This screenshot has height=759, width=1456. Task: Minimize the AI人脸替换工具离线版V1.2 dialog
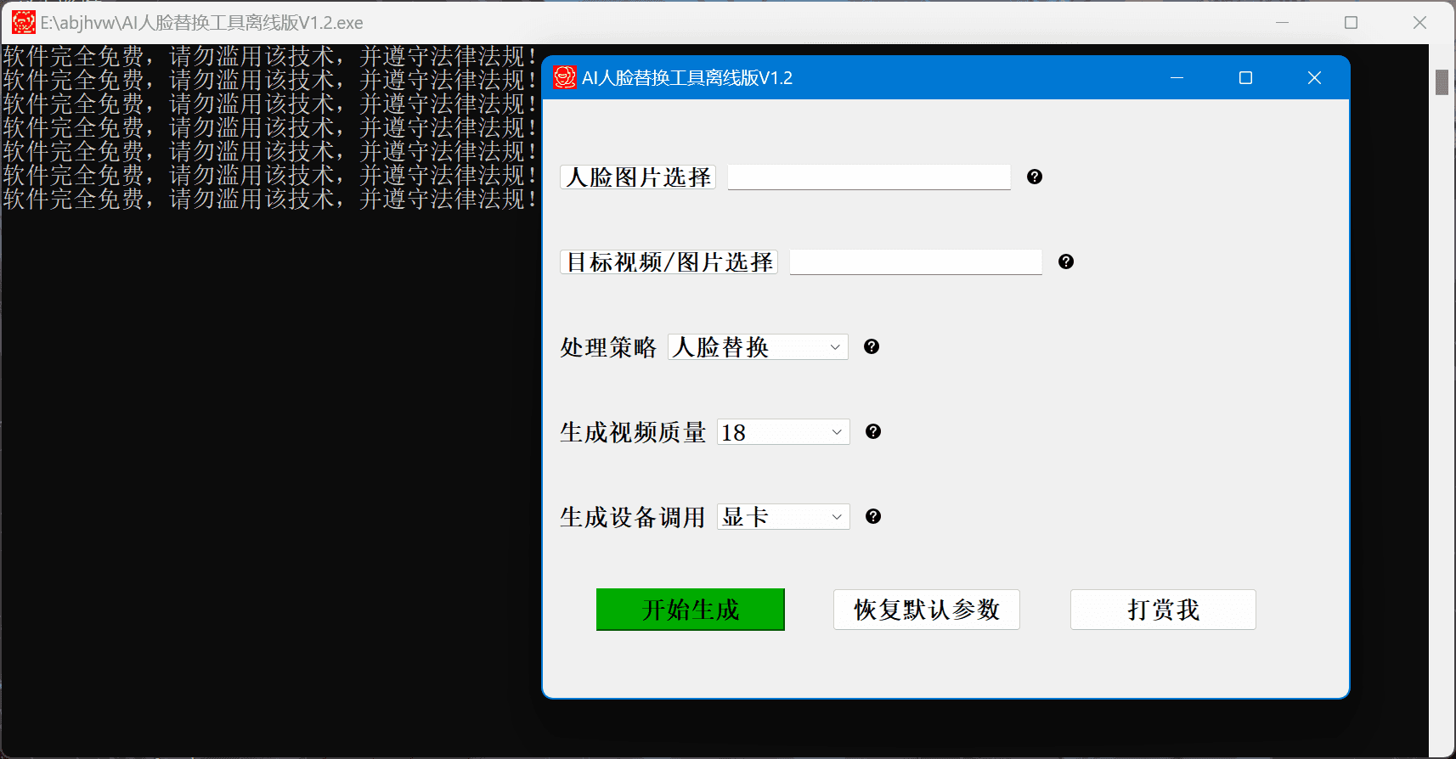[x=1177, y=78]
